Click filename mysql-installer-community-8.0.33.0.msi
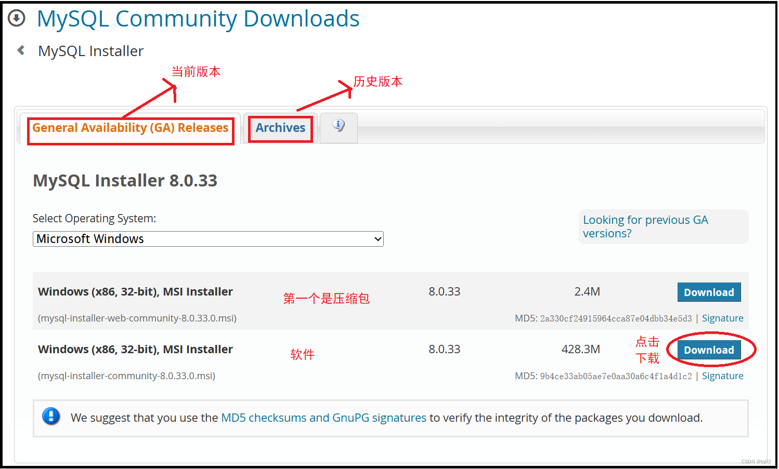The height and width of the screenshot is (469, 779). click(126, 376)
